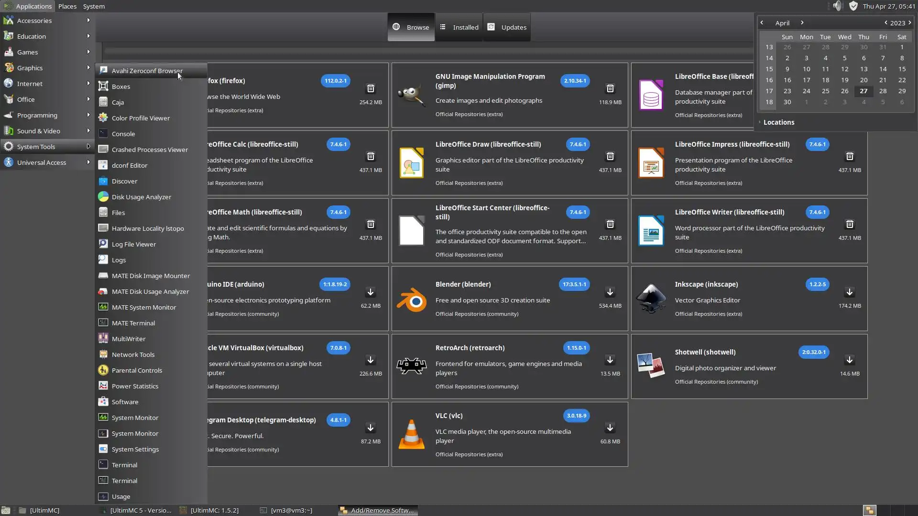This screenshot has height=516, width=918.
Task: Go to next year in calendar
Action: click(x=910, y=22)
